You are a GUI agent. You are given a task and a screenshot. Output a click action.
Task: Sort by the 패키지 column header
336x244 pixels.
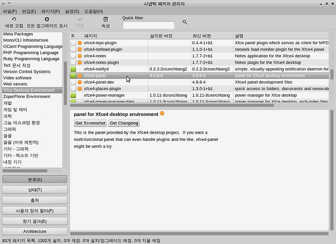(x=115, y=36)
